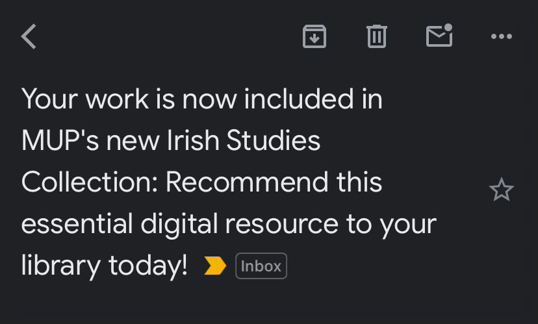This screenshot has width=538, height=324.
Task: Add a star to this conversation
Action: click(x=501, y=190)
